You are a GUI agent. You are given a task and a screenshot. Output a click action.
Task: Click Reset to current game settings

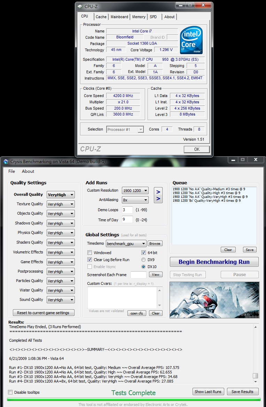click(43, 313)
